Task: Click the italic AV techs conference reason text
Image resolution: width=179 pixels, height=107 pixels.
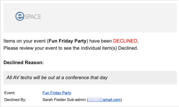Action: coord(57,78)
